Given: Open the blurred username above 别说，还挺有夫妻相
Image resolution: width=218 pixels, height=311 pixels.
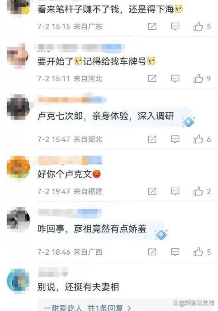Looking at the screenshot, I should 53,272.
